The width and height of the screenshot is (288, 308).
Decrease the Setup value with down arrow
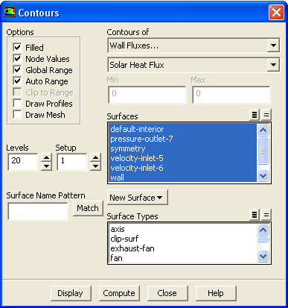(95, 166)
